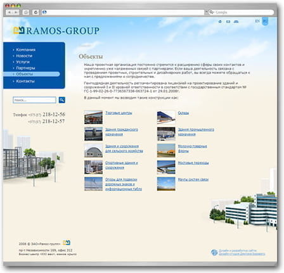Image resolution: width=284 pixels, height=273 pixels.
Task: Click the browser back arrow button
Action: (10, 12)
